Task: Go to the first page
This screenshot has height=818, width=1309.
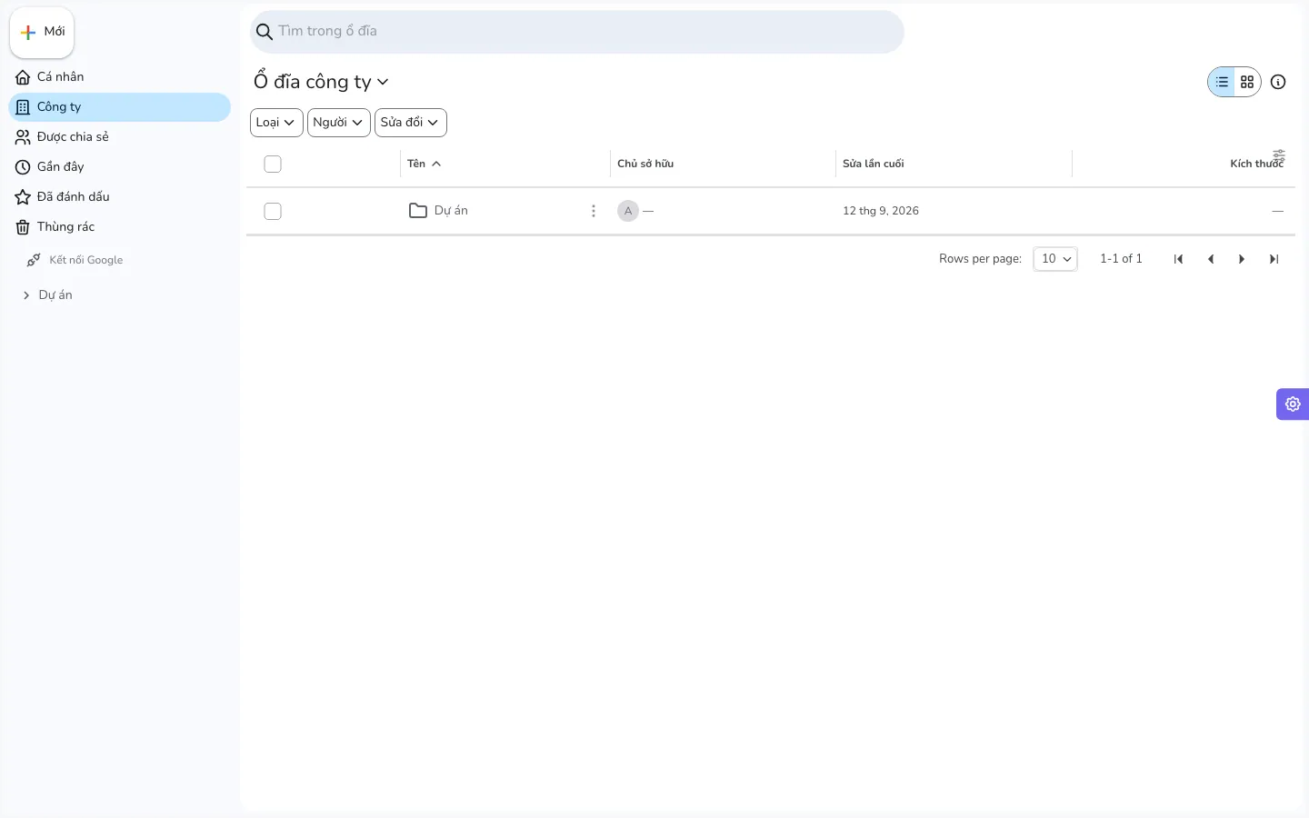Action: 1178,259
